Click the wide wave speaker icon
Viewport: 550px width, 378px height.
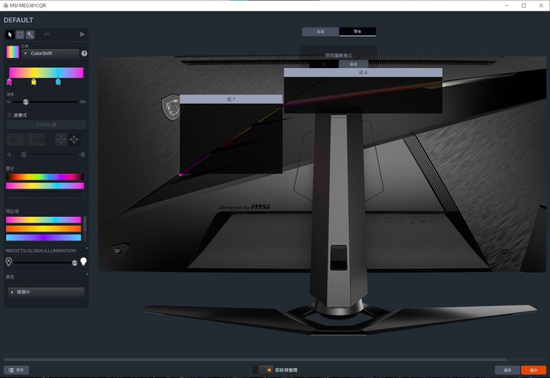tap(82, 154)
